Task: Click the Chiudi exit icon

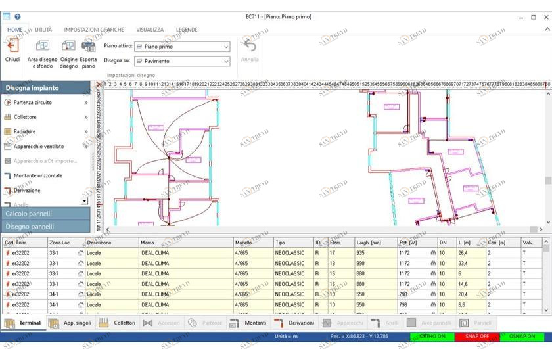Action: point(12,47)
